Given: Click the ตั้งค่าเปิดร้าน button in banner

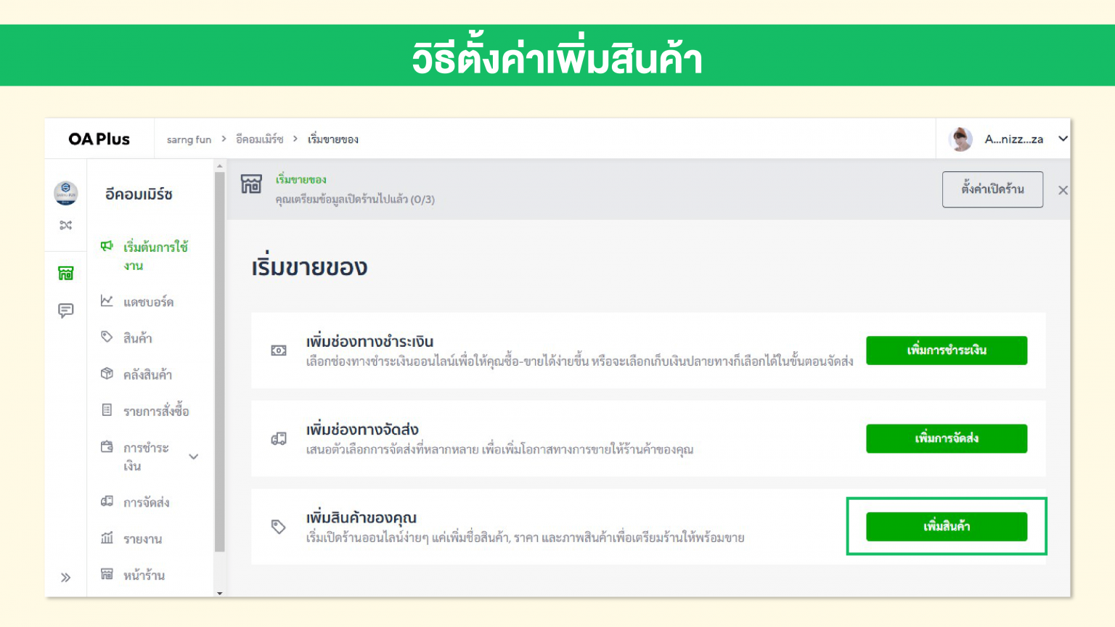Looking at the screenshot, I should click(992, 189).
